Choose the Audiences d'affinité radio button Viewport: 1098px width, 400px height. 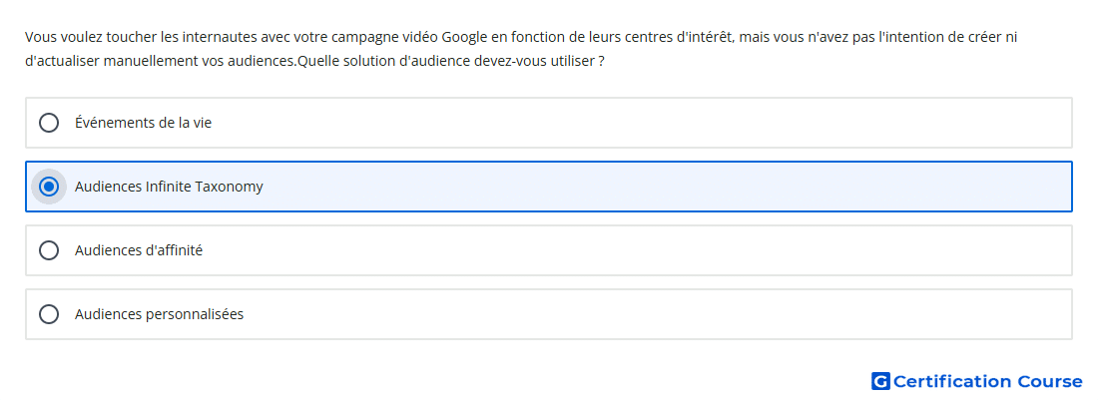[49, 250]
